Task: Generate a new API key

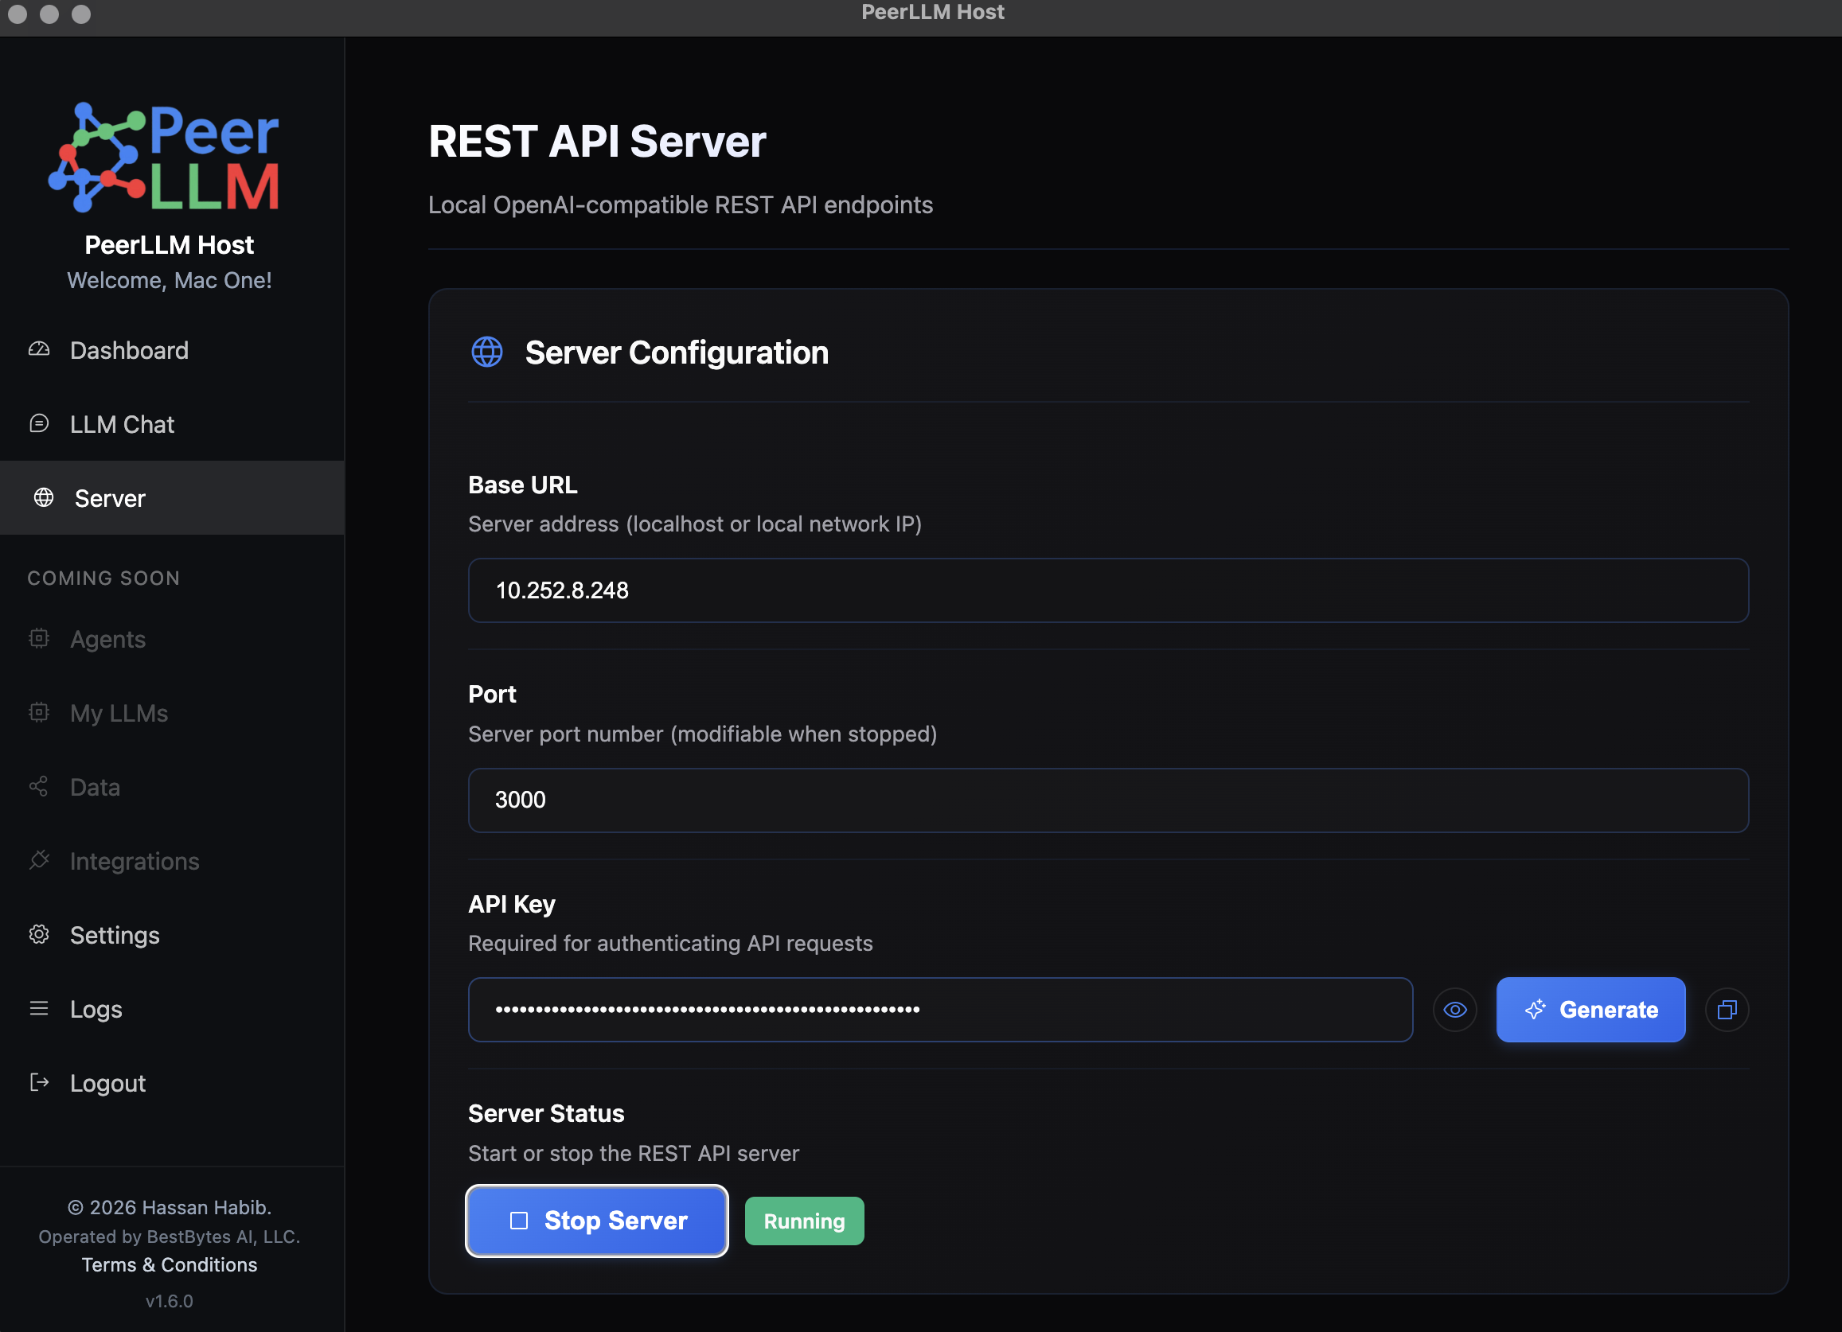Action: (x=1590, y=1010)
